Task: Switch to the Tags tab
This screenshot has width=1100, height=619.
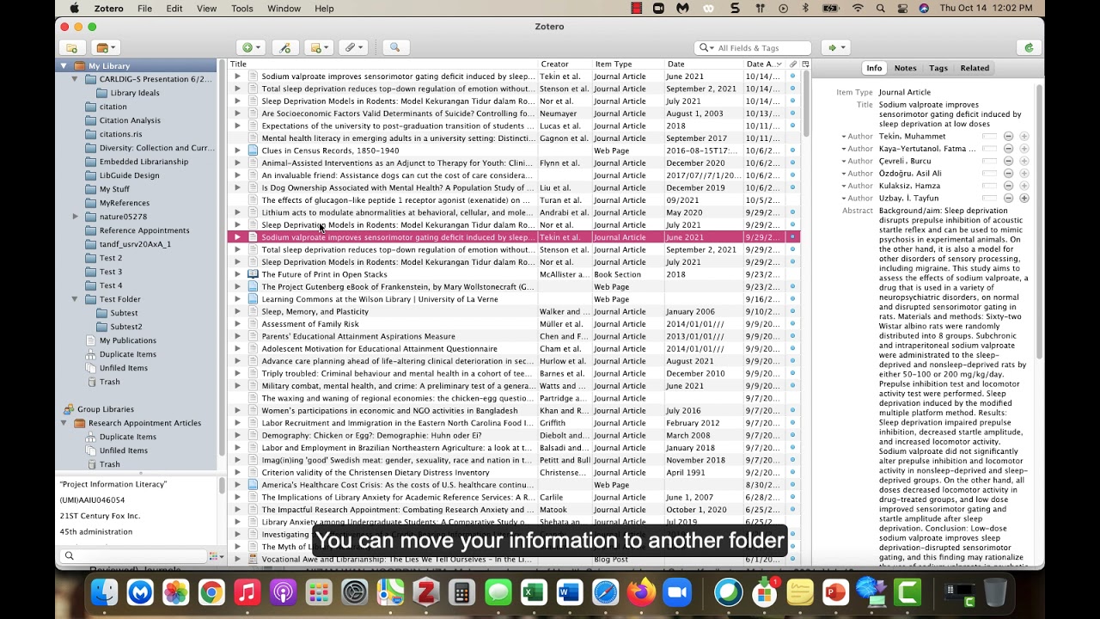Action: tap(938, 68)
